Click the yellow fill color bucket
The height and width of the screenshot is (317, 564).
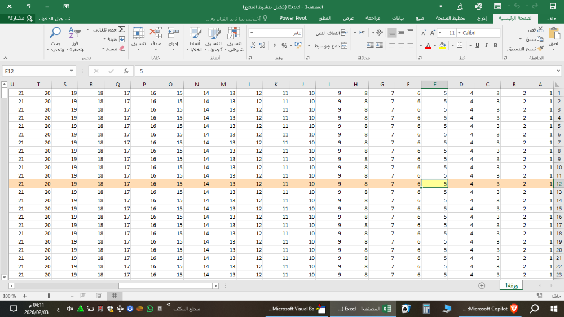tap(443, 46)
